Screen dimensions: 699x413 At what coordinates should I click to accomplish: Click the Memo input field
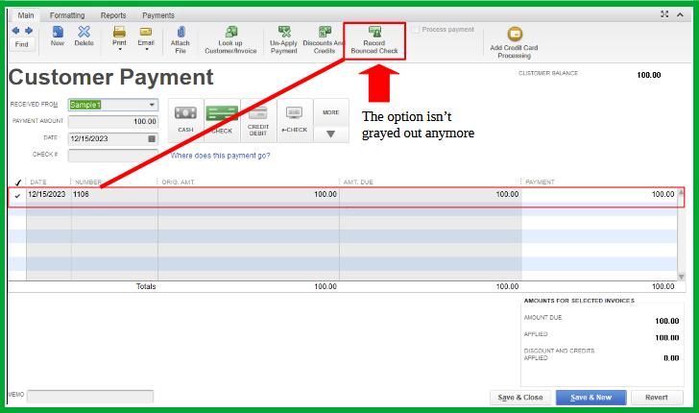point(90,396)
